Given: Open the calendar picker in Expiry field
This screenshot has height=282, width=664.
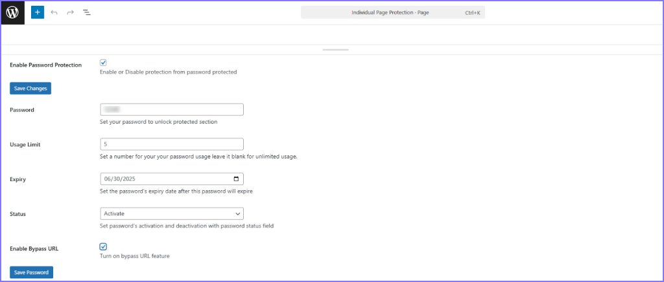Looking at the screenshot, I should point(236,179).
